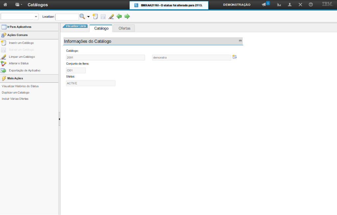337x215 pixels.
Task: Click the Localizar search input field
Action: pyautogui.click(x=67, y=17)
